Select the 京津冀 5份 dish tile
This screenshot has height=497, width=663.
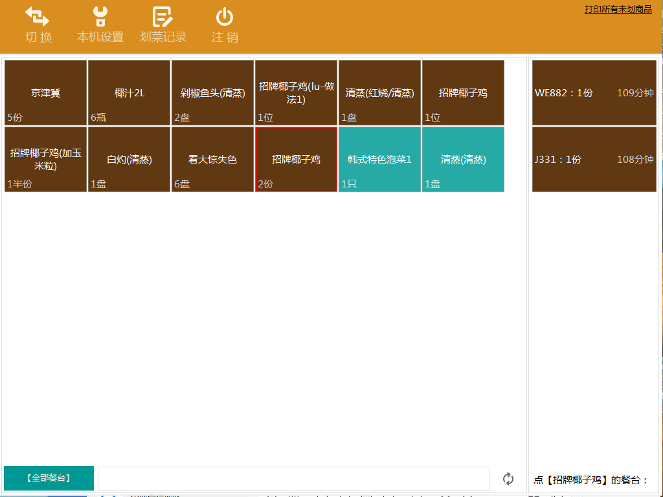click(45, 93)
